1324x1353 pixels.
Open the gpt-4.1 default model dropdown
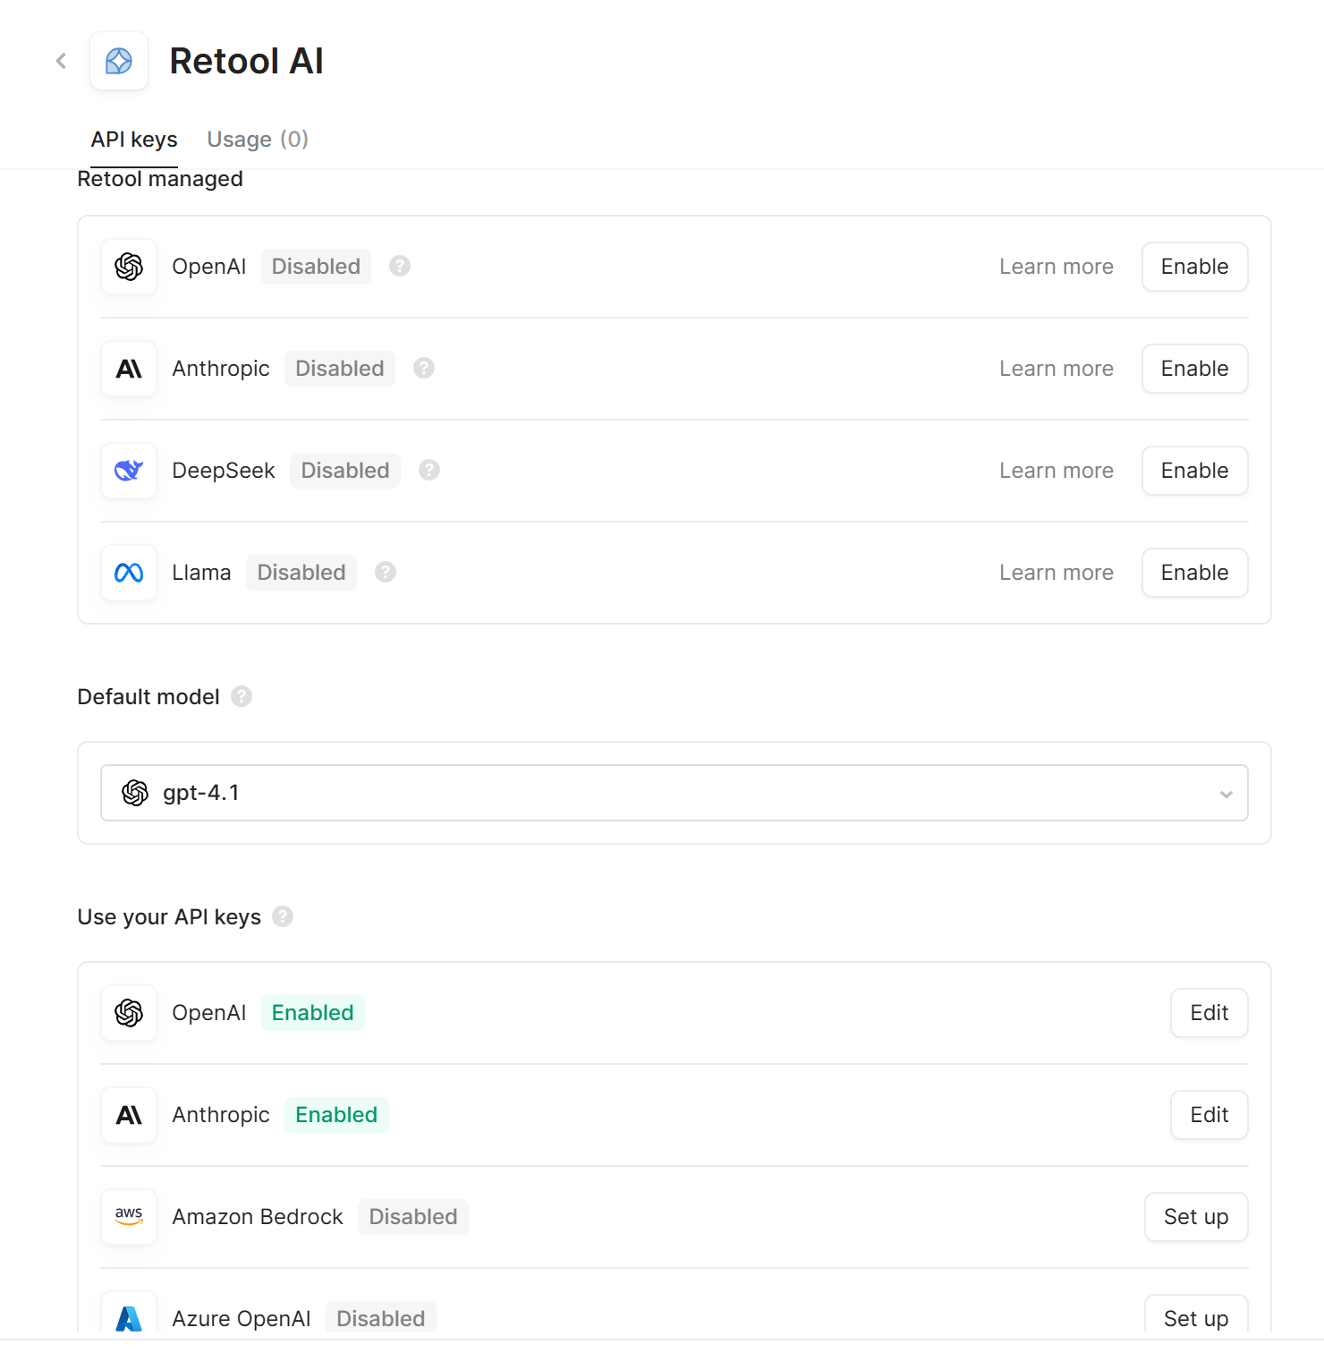[x=673, y=793]
